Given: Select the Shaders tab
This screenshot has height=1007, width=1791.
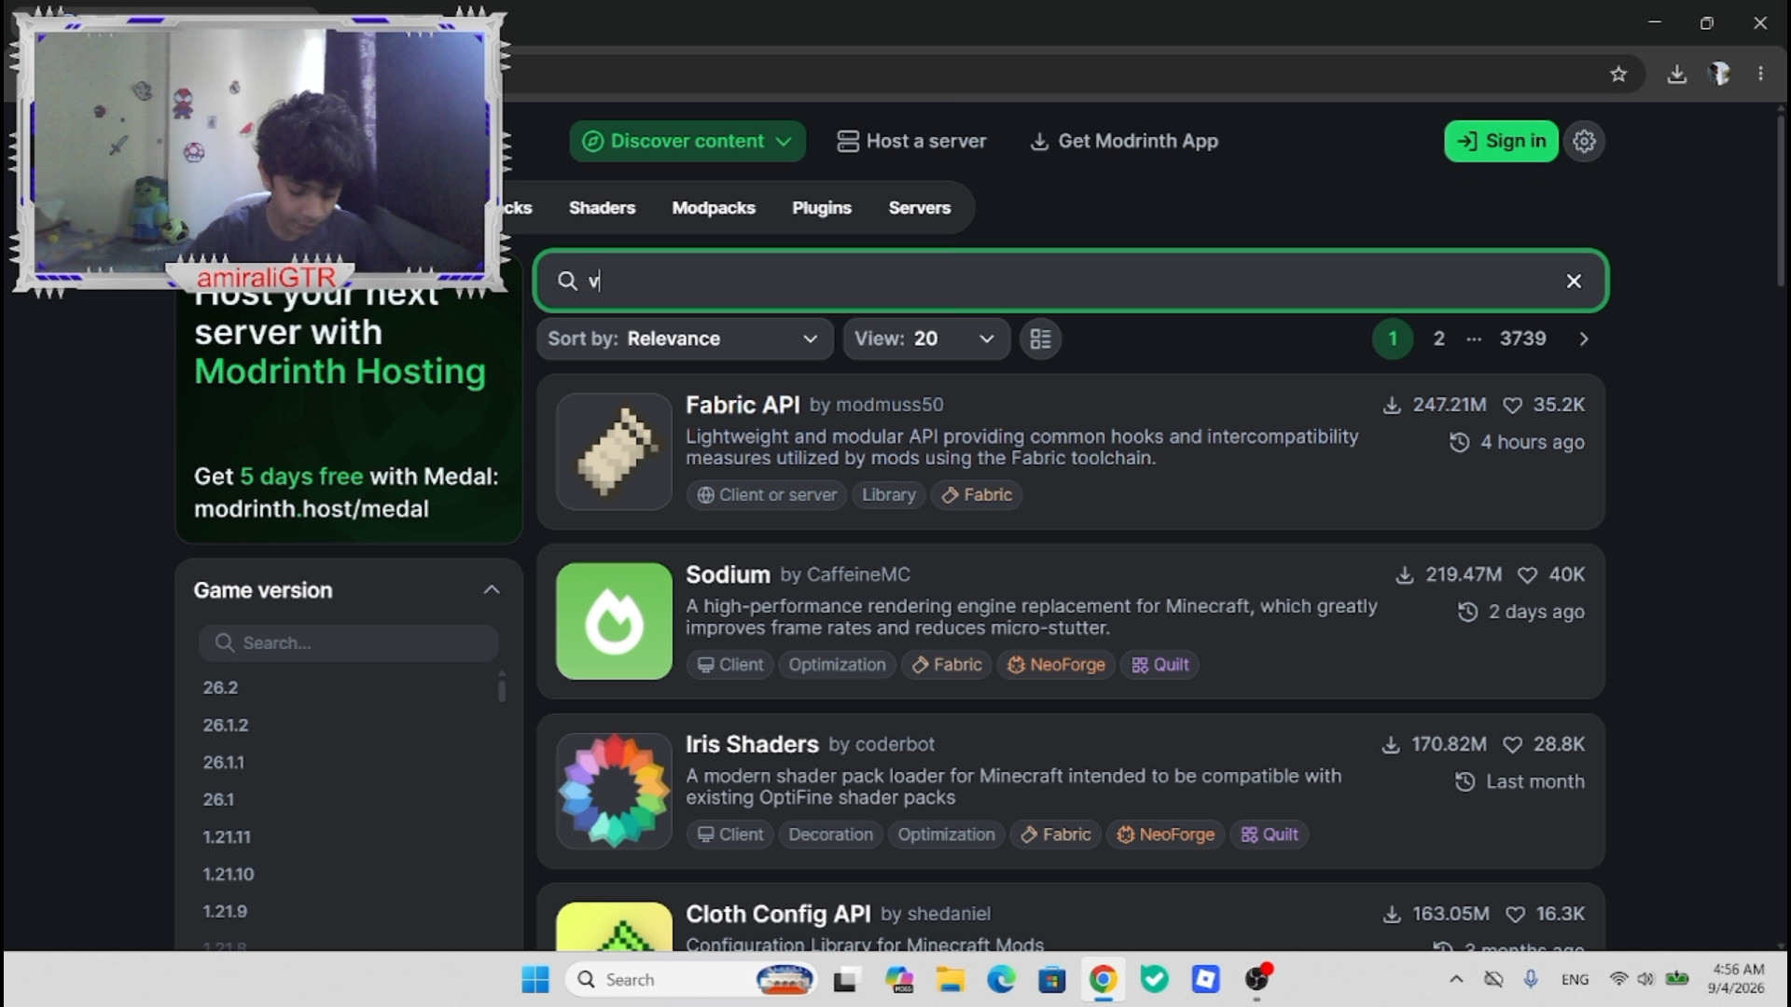Looking at the screenshot, I should [602, 208].
